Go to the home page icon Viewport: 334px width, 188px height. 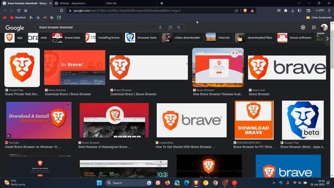point(26,10)
